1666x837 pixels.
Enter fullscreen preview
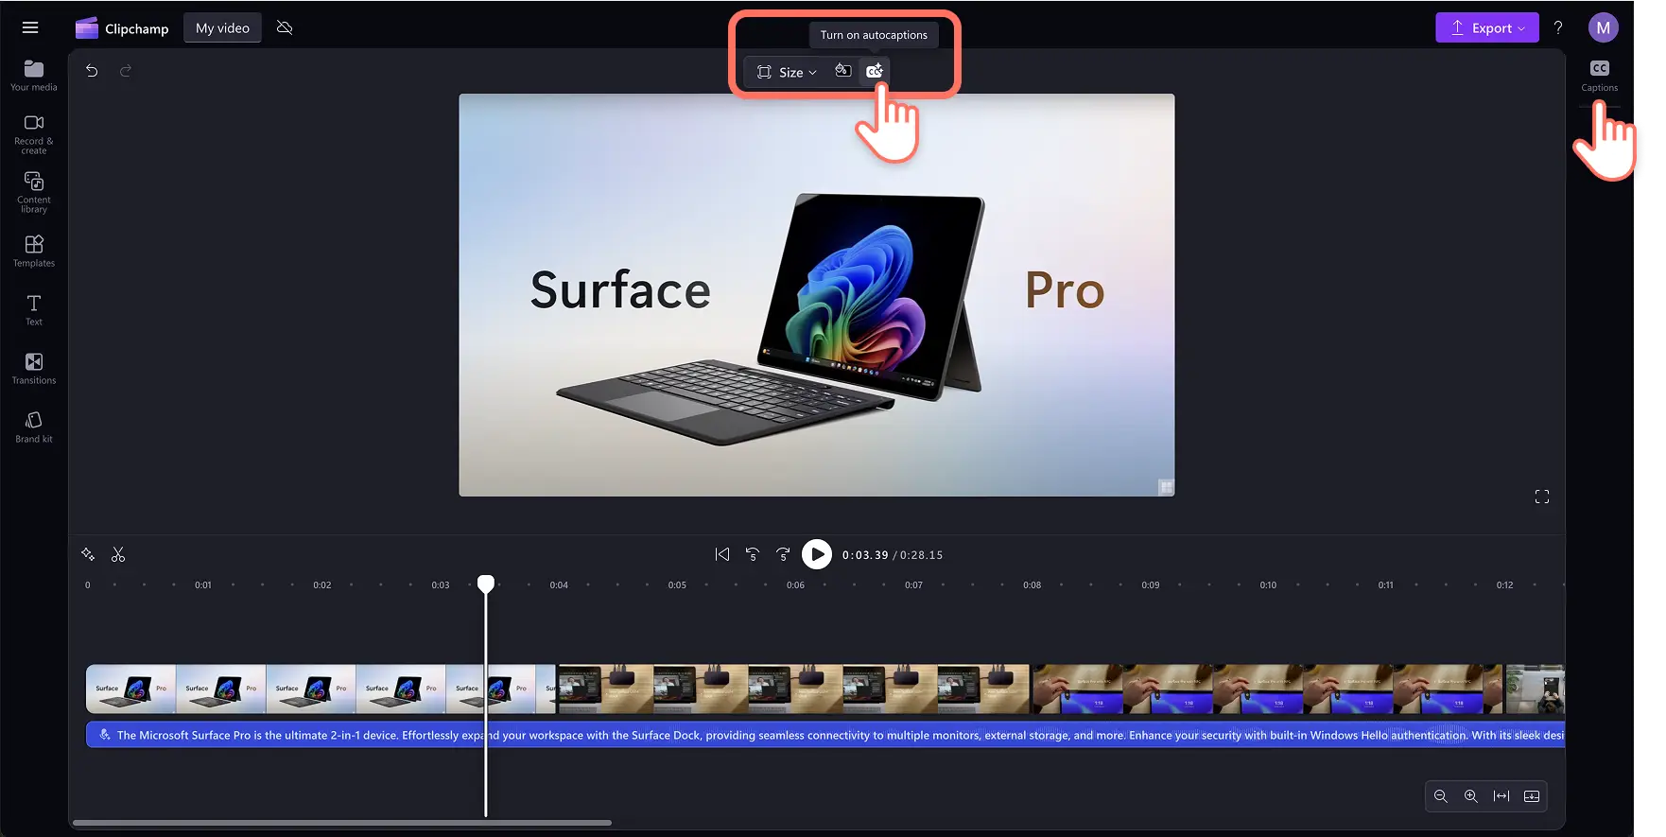[x=1542, y=497]
